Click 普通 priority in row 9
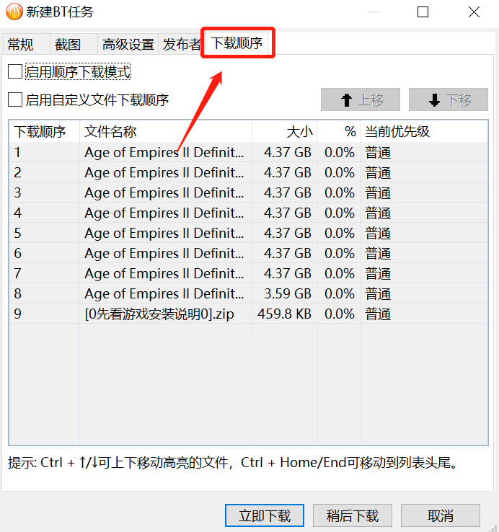Viewport: 499px width, 532px height. (x=378, y=314)
